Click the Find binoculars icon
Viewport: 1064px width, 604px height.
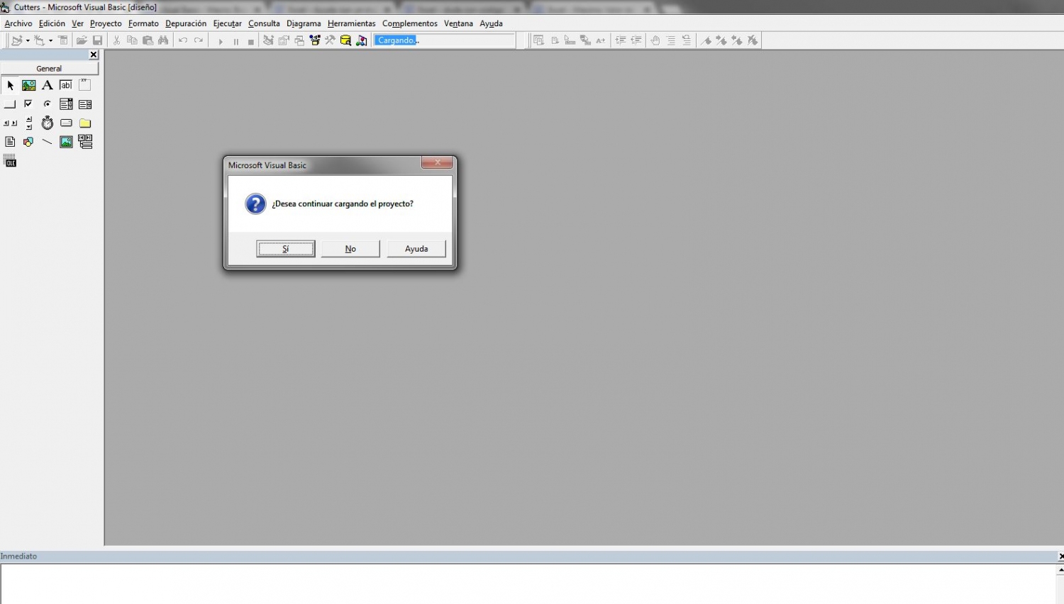pos(163,40)
